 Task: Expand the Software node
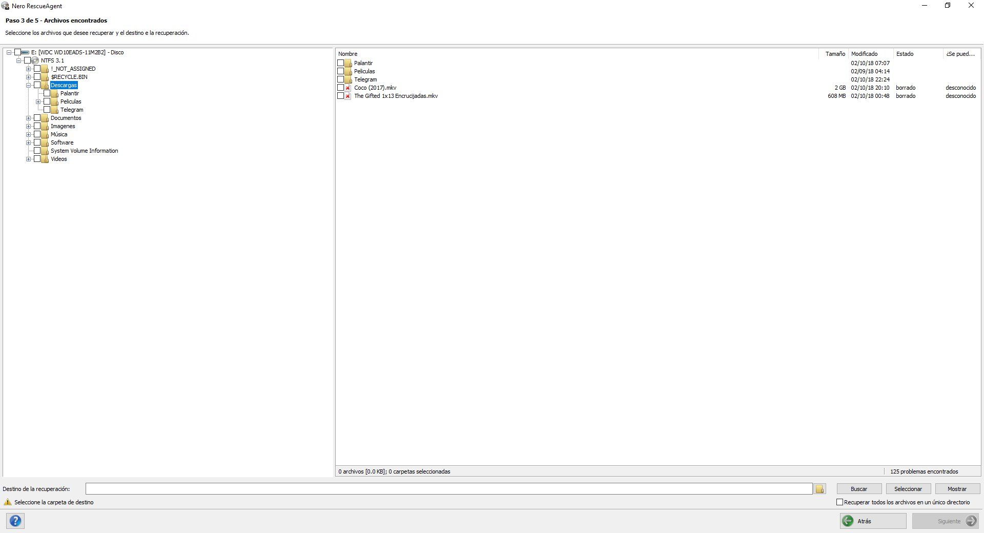[29, 142]
